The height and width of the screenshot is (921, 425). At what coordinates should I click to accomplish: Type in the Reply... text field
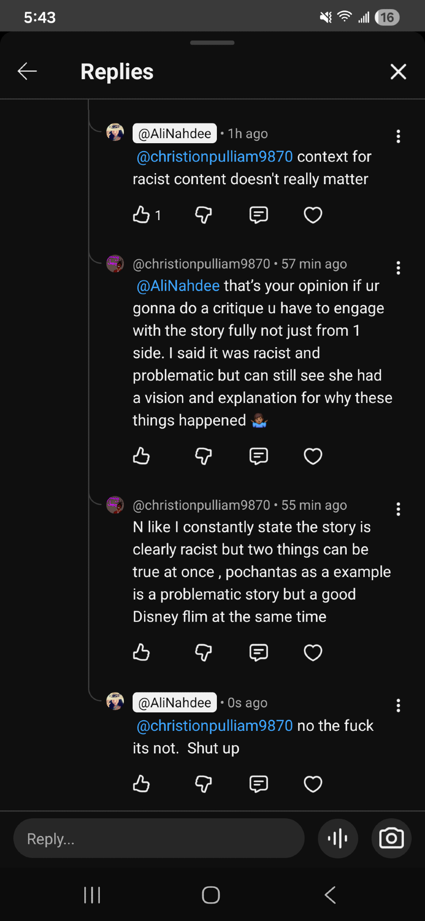pos(159,839)
